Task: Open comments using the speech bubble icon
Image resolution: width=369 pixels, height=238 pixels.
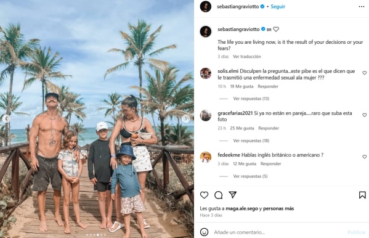Action: coord(219,195)
